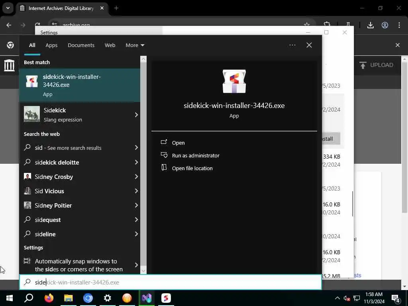Select the 'sidequest' web suggestion

click(x=75, y=220)
